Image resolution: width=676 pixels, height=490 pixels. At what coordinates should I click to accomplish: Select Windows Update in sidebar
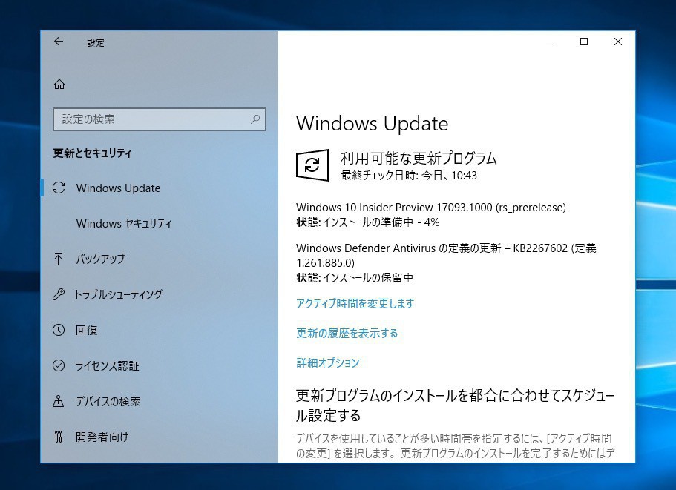(x=118, y=188)
